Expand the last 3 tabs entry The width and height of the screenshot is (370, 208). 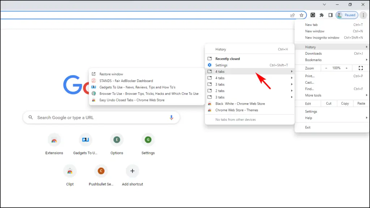pos(250,97)
